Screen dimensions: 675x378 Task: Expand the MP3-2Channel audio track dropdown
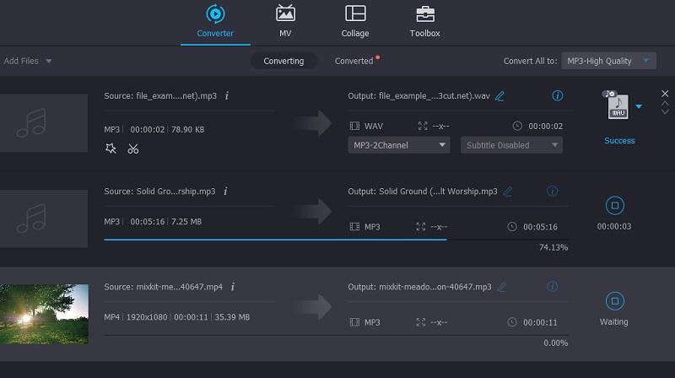click(x=399, y=145)
